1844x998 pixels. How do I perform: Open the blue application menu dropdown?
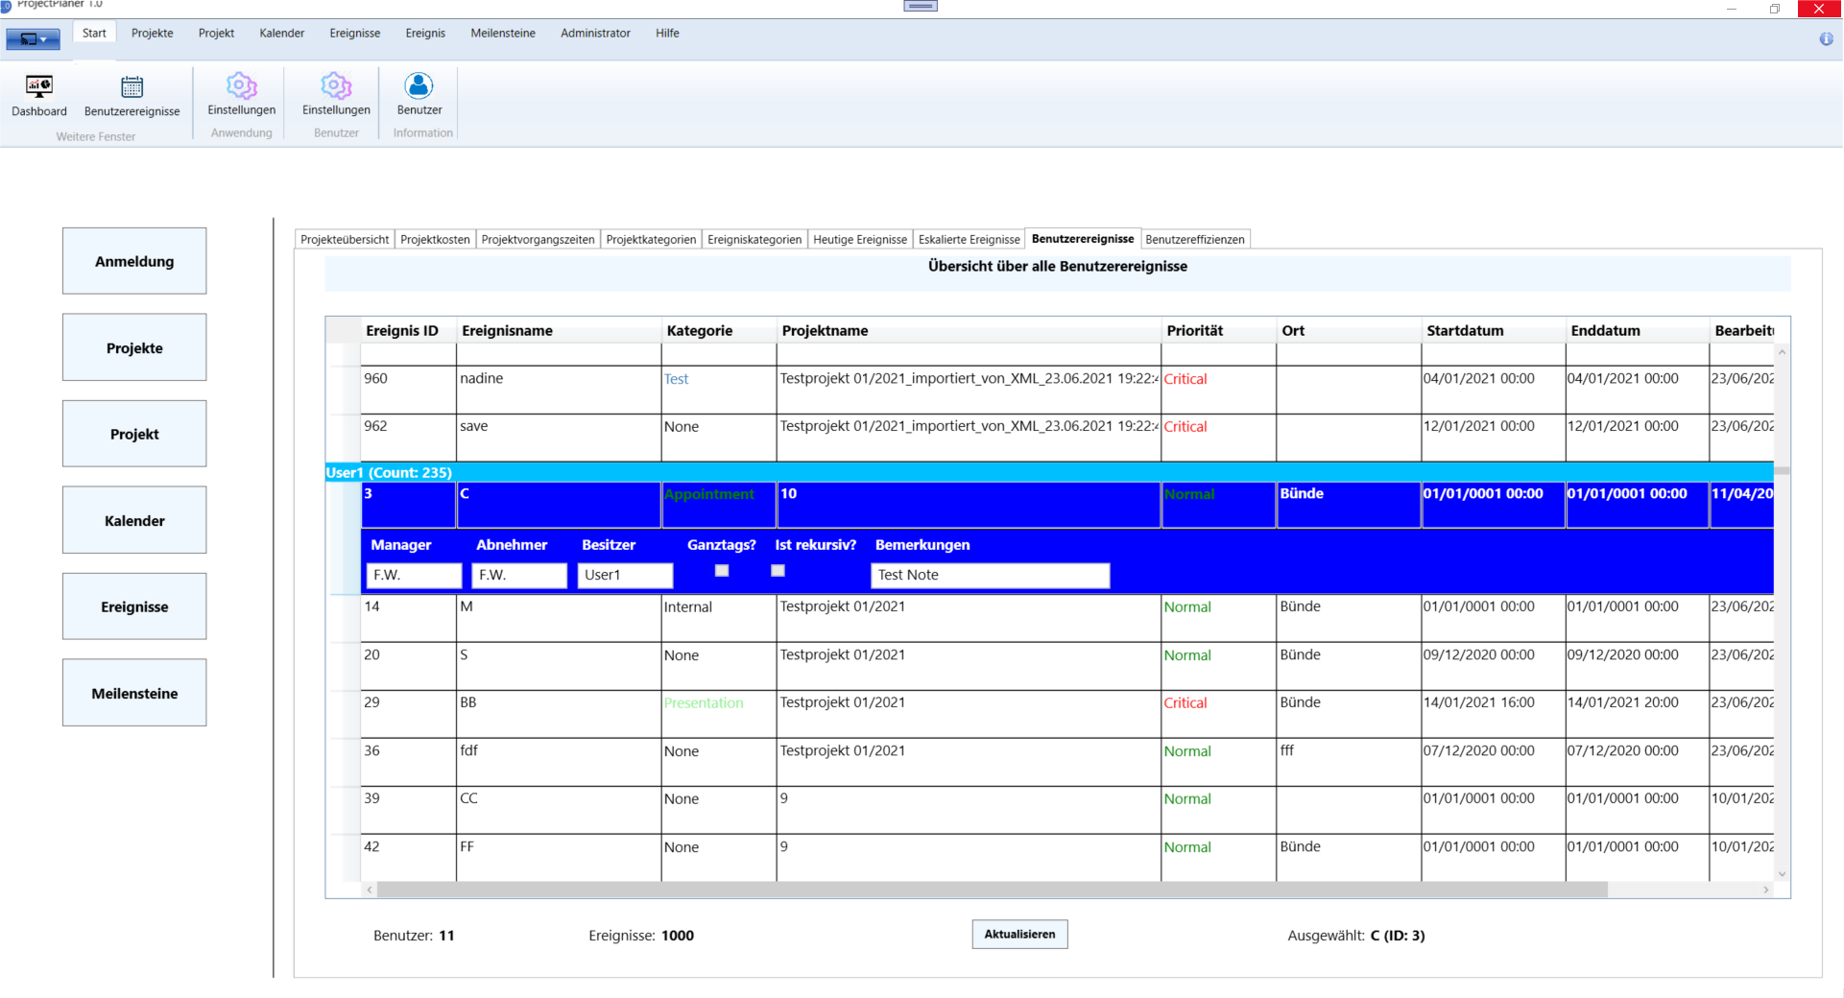pyautogui.click(x=34, y=39)
